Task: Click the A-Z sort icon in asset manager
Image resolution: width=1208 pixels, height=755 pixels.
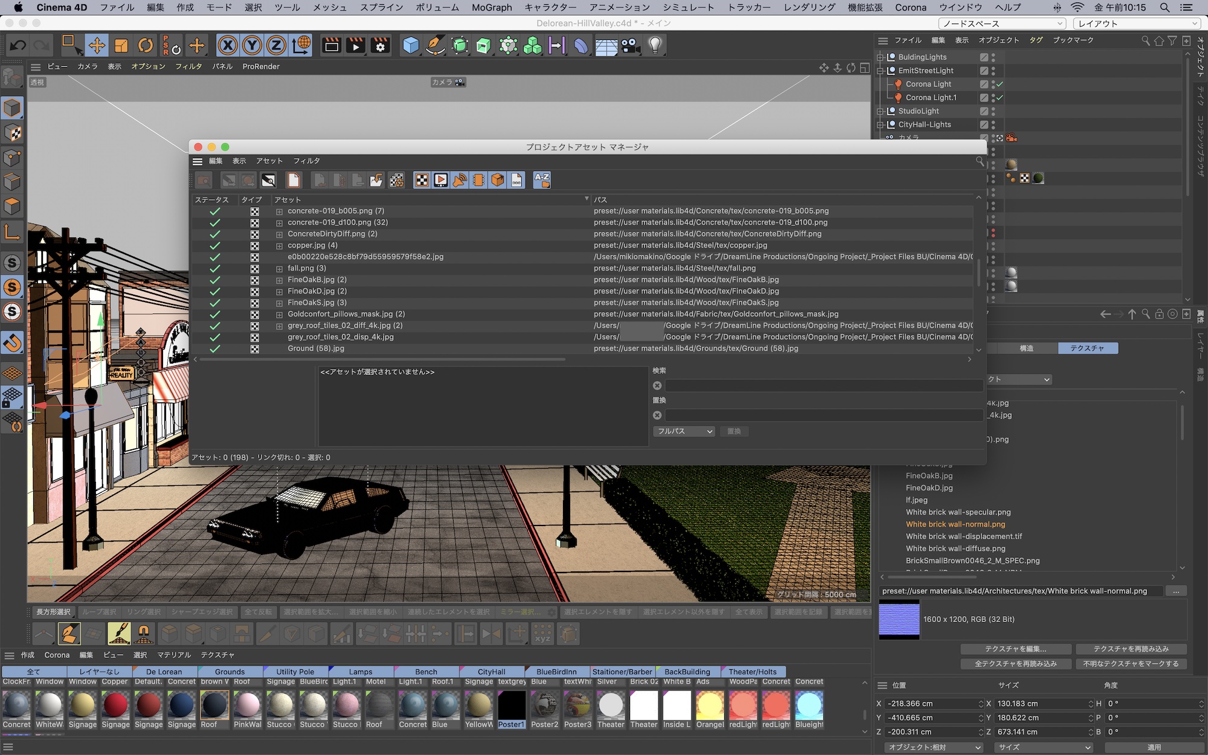Action: [x=542, y=180]
